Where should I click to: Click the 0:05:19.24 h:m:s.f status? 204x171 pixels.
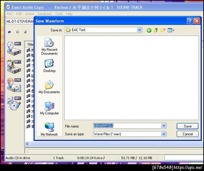click(91, 158)
